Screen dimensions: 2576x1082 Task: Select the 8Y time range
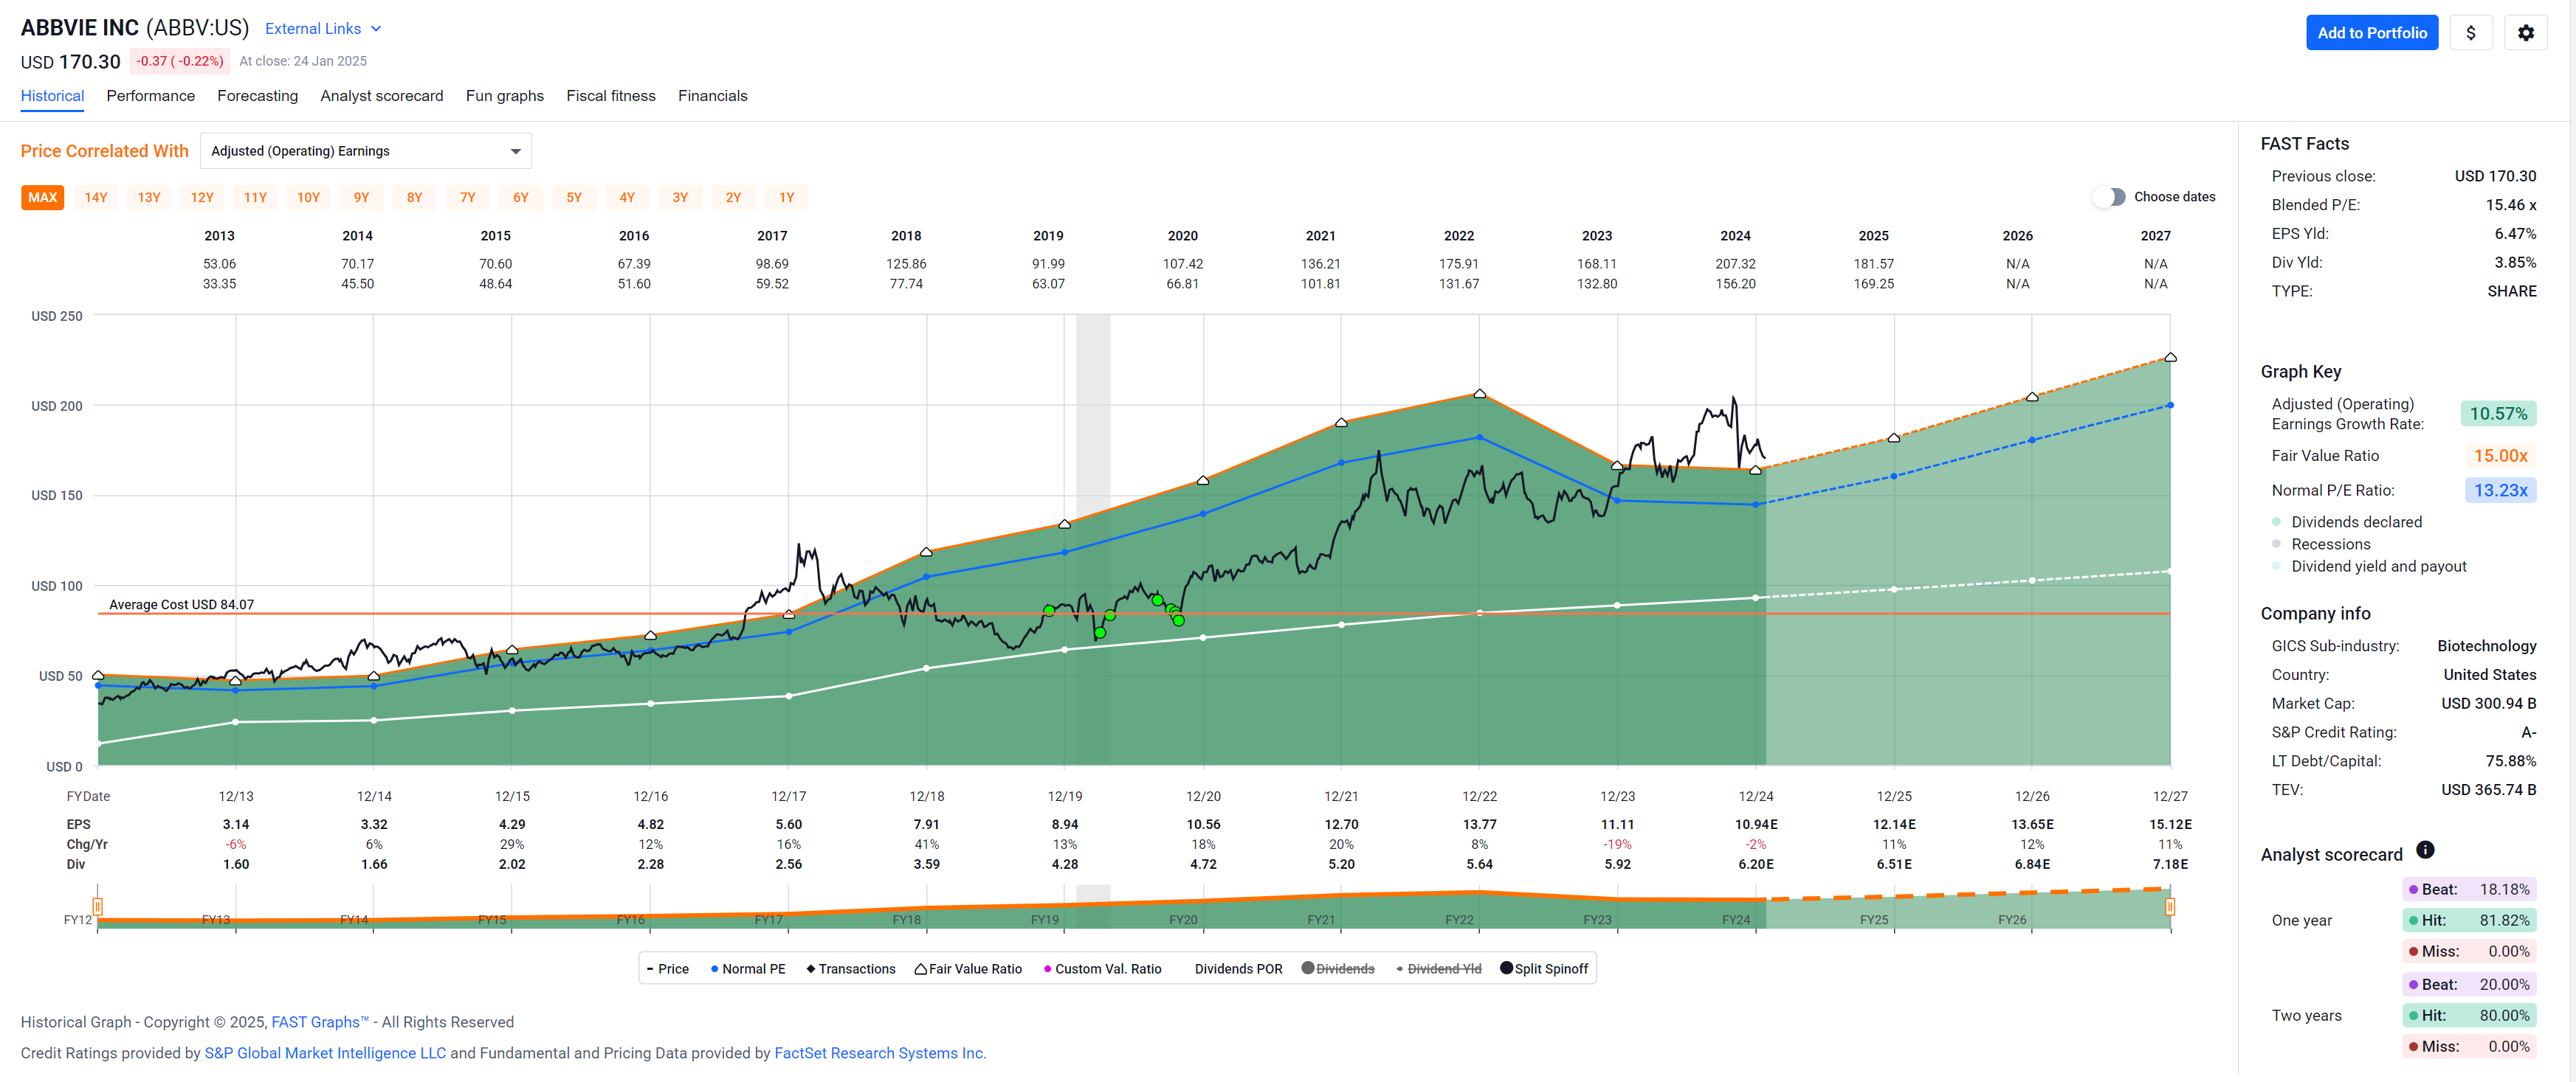click(414, 198)
